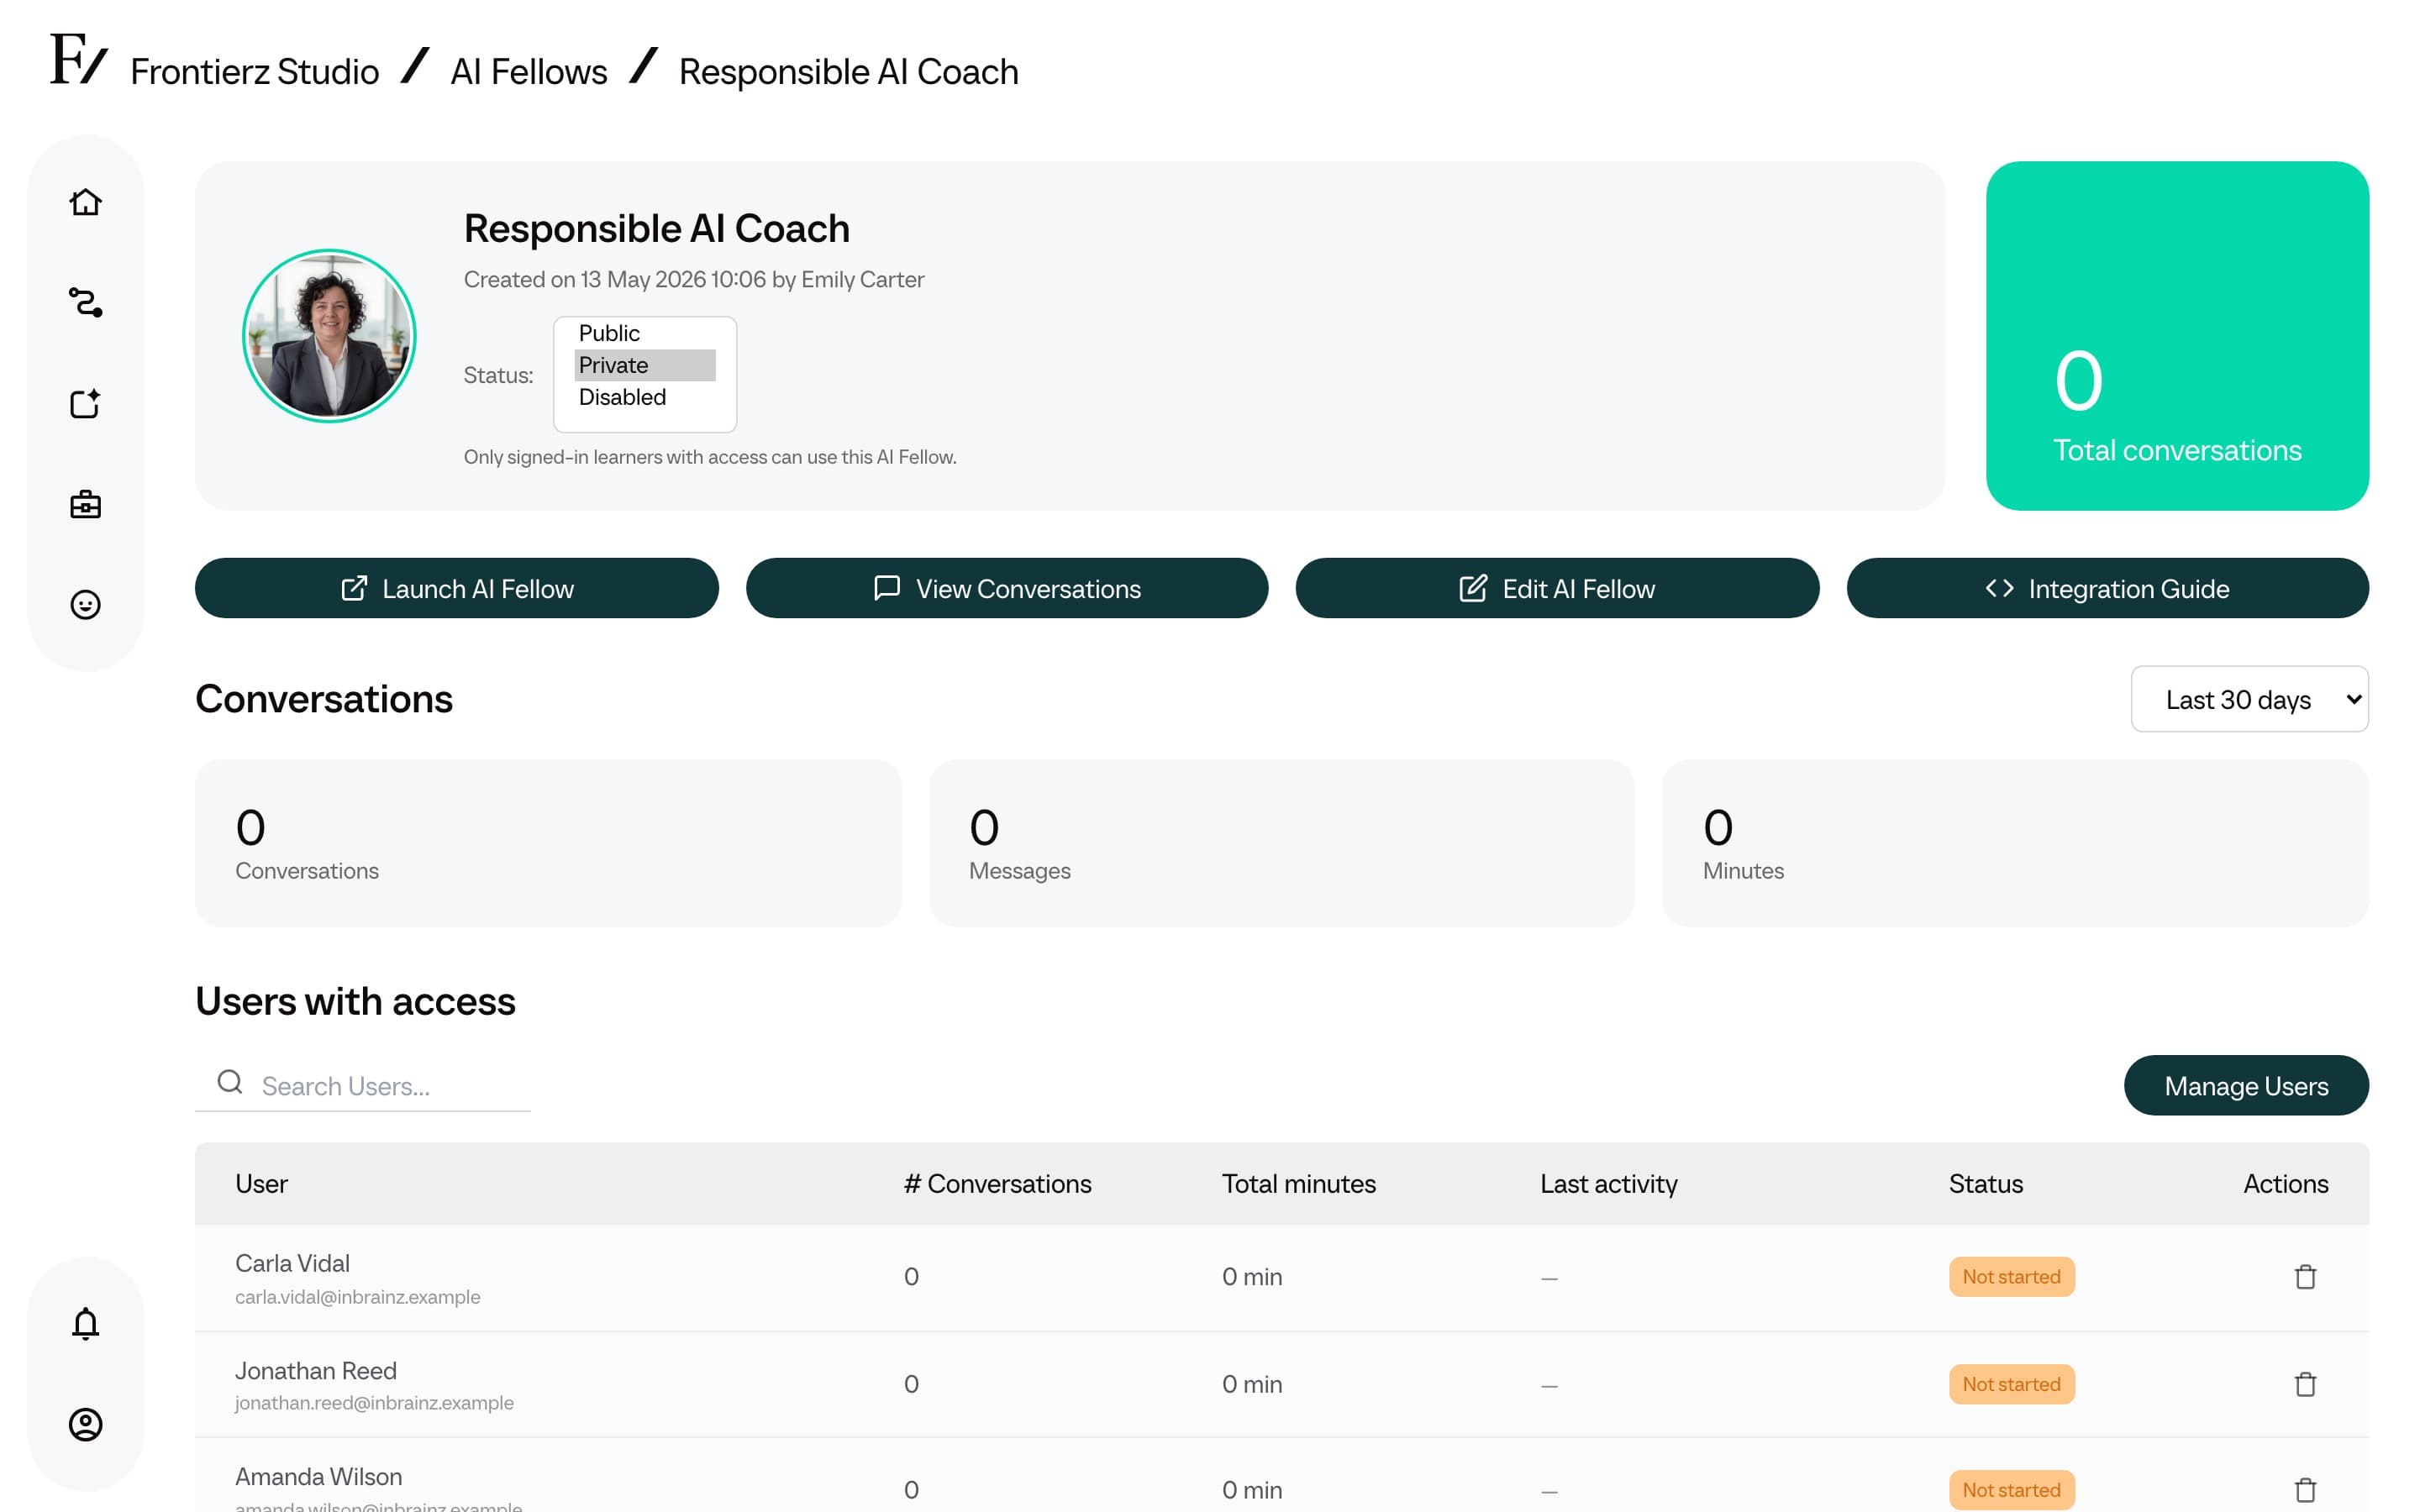Click Carla Vidal's name
This screenshot has width=2420, height=1512.
coord(292,1263)
